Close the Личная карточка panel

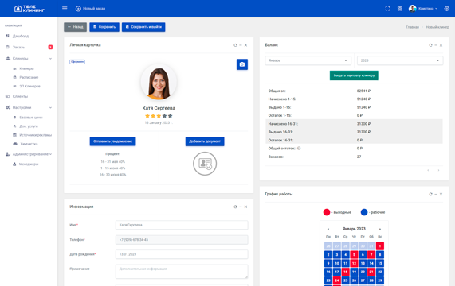coord(245,45)
